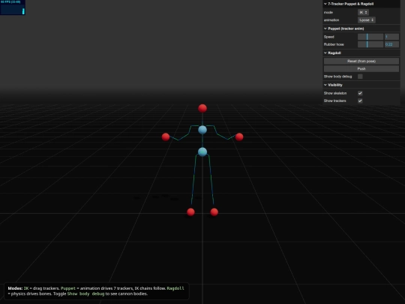The image size is (405, 304).
Task: Collapse the Ragdoll folder
Action: (361, 53)
